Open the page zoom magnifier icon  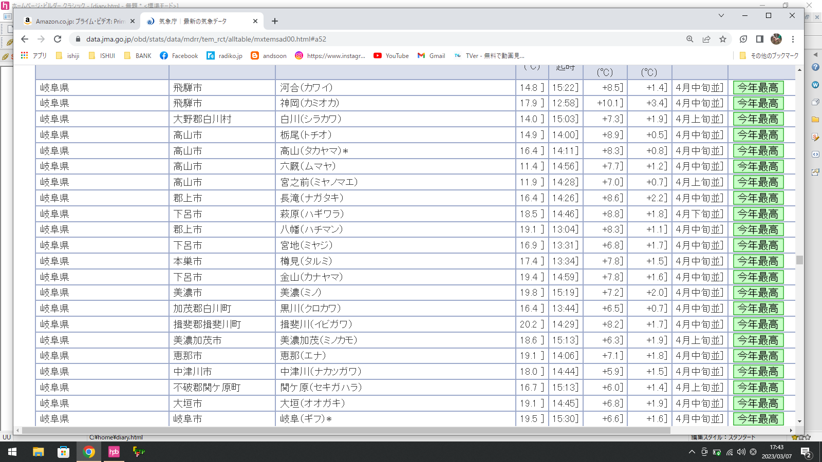pos(690,39)
